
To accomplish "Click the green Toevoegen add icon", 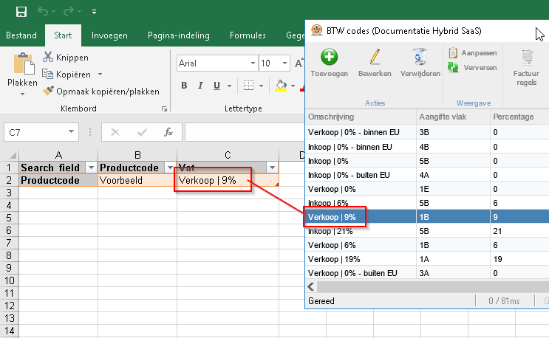I will point(329,58).
